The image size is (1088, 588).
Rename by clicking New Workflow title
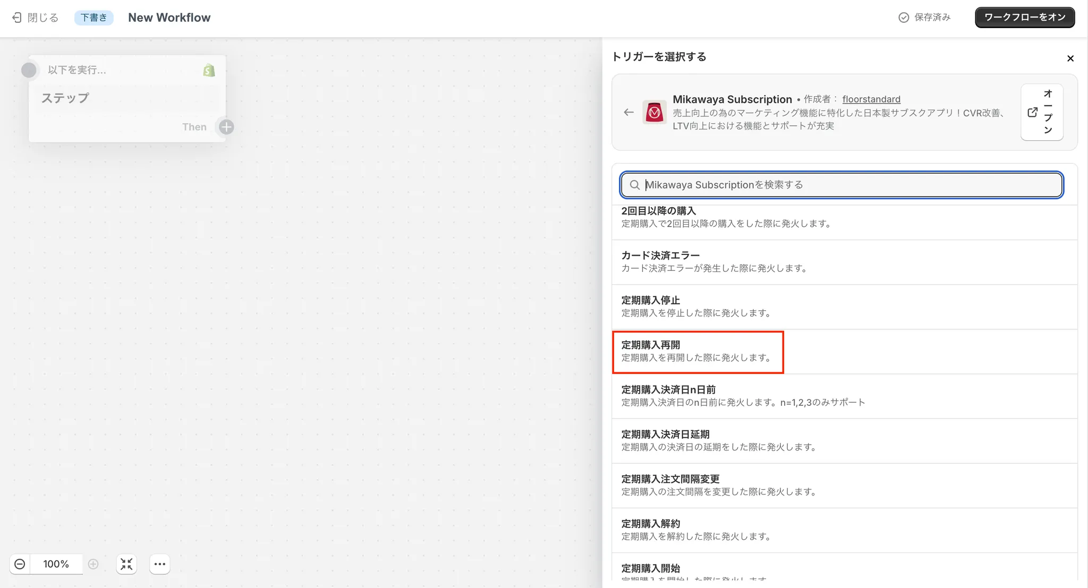[x=169, y=18]
